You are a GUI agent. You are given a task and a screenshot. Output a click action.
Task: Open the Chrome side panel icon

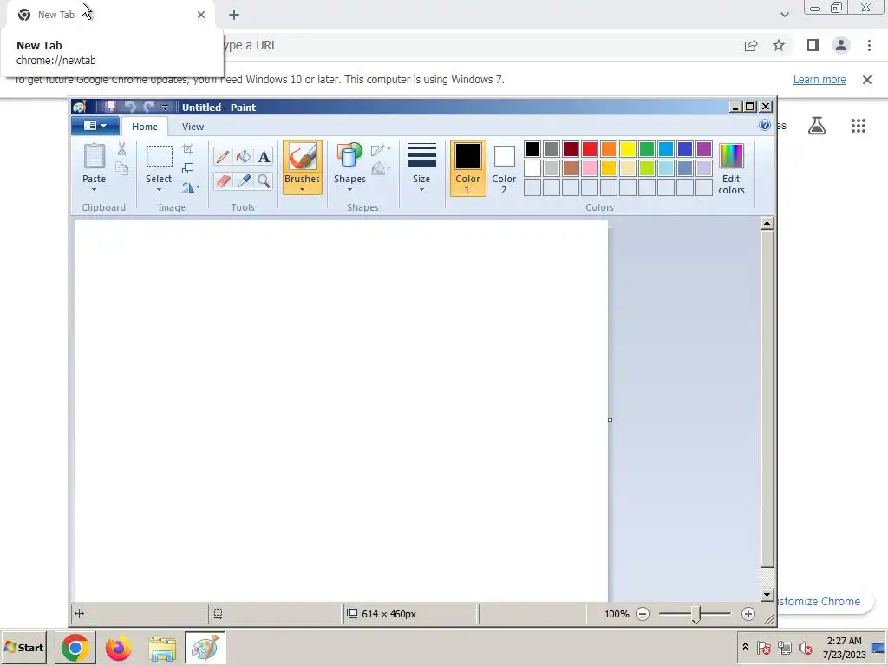coord(813,45)
